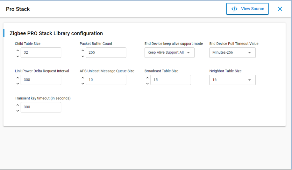Viewport: 292px width, 170px height.
Task: Step down the Broadcast Table Size
Action: (147, 84)
